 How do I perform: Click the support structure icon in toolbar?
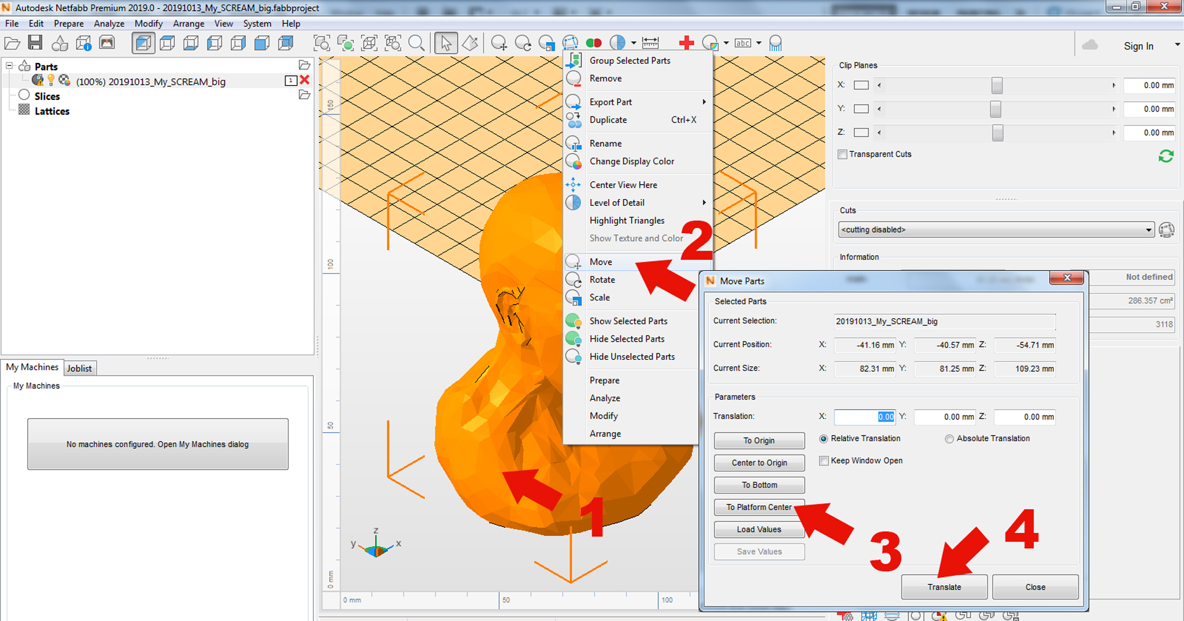point(776,43)
